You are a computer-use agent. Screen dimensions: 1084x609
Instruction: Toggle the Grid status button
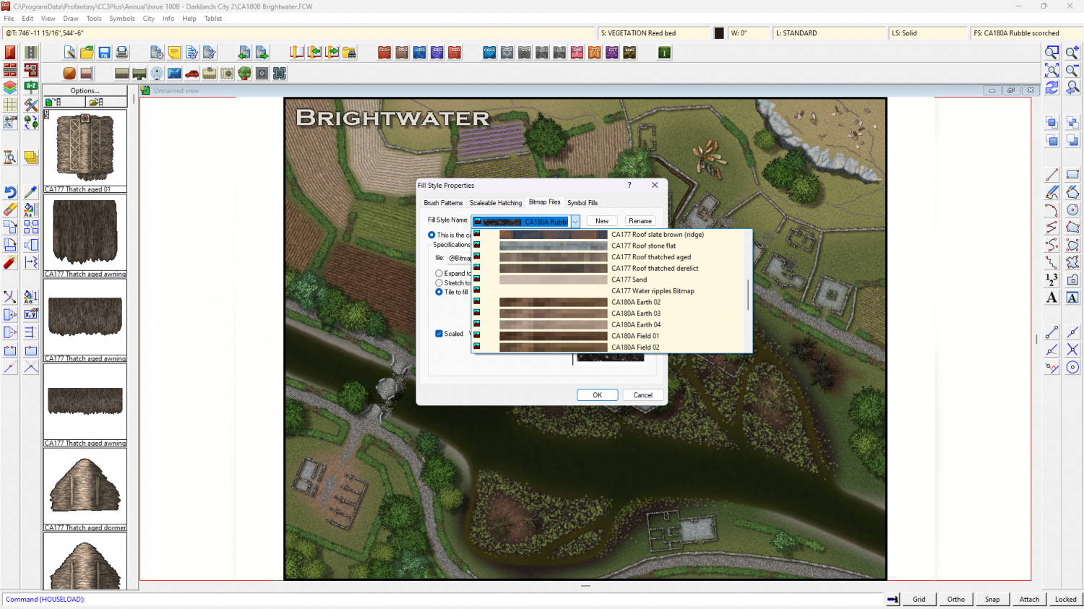click(919, 599)
